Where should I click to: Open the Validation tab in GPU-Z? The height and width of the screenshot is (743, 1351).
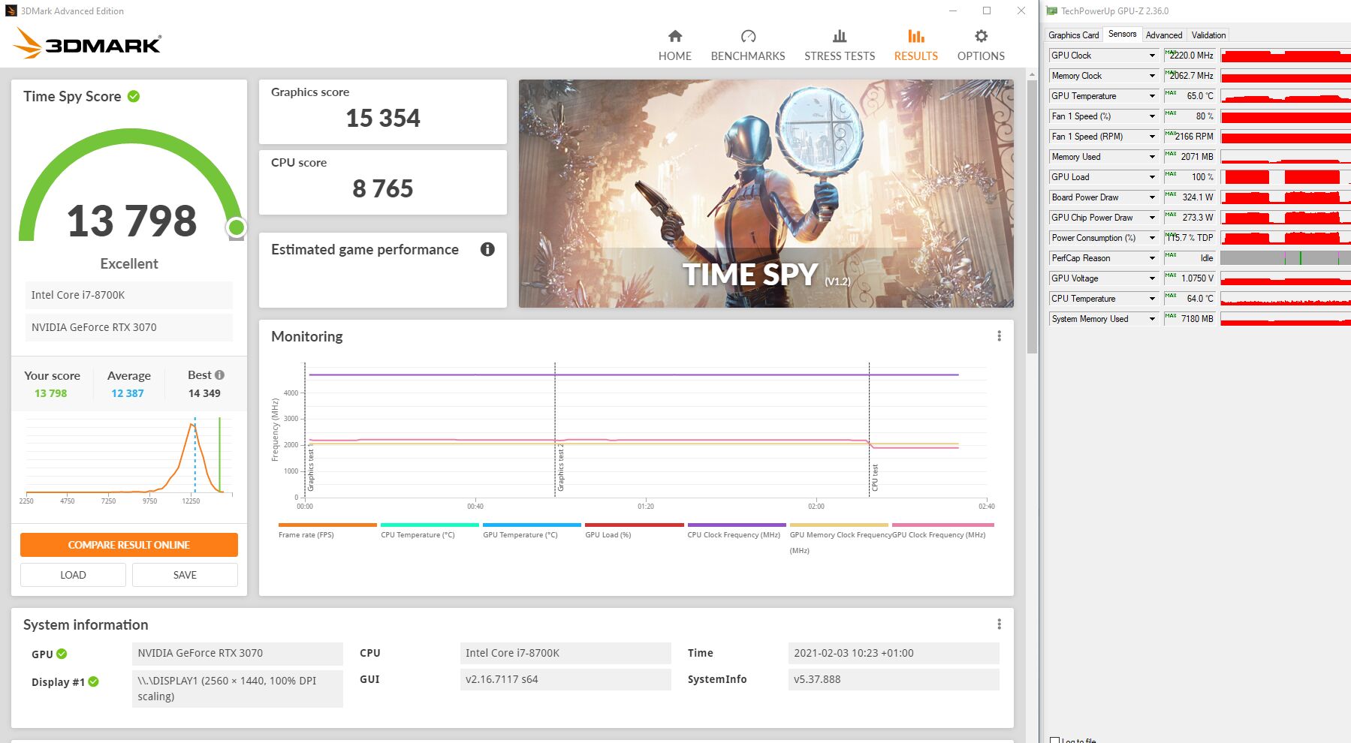tap(1208, 35)
